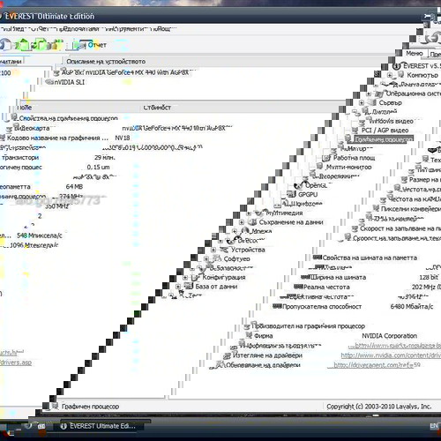Select Мулти-монитор tree item

click(348, 167)
